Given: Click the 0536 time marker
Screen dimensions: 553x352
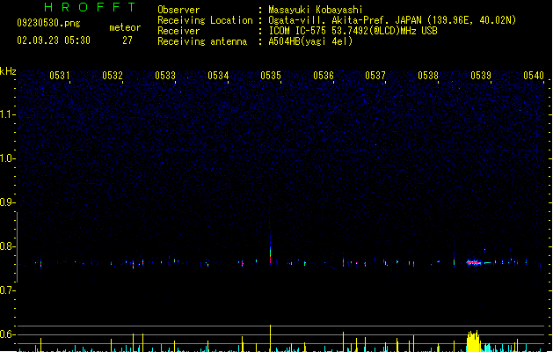Looking at the screenshot, I should point(324,76).
